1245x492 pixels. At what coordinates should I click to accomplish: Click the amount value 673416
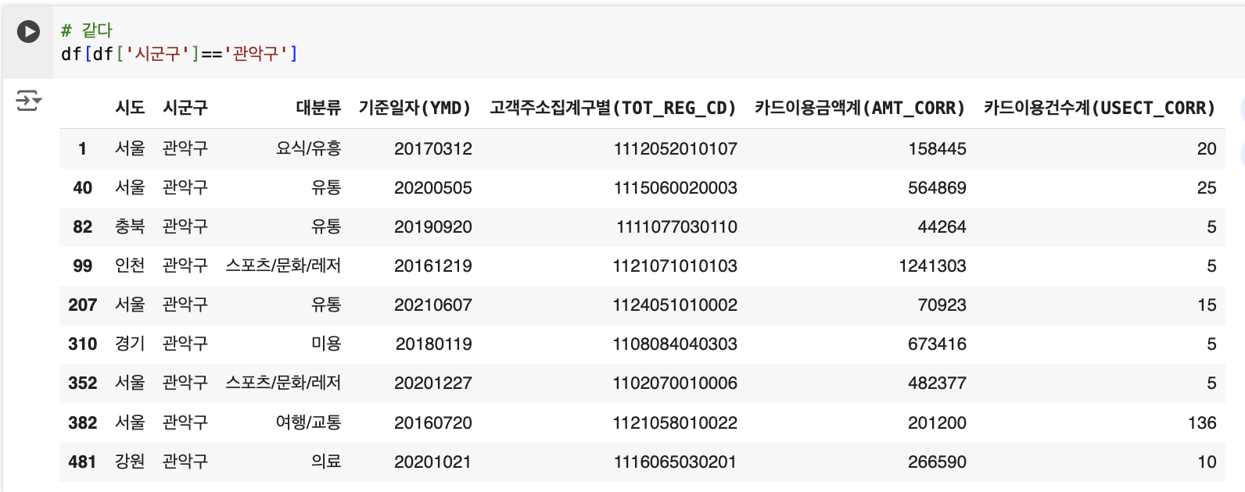point(938,344)
